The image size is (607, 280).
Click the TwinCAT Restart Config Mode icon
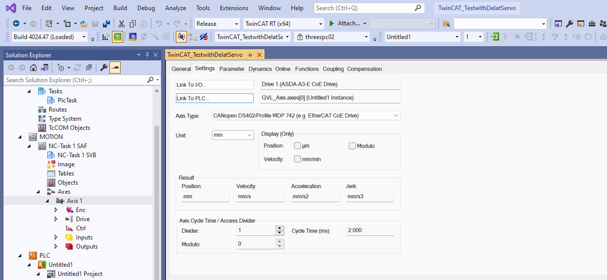click(133, 37)
